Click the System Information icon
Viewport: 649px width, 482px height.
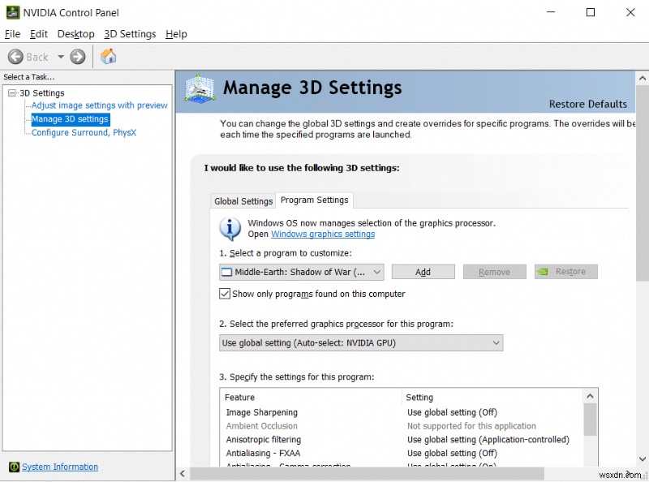tap(14, 467)
